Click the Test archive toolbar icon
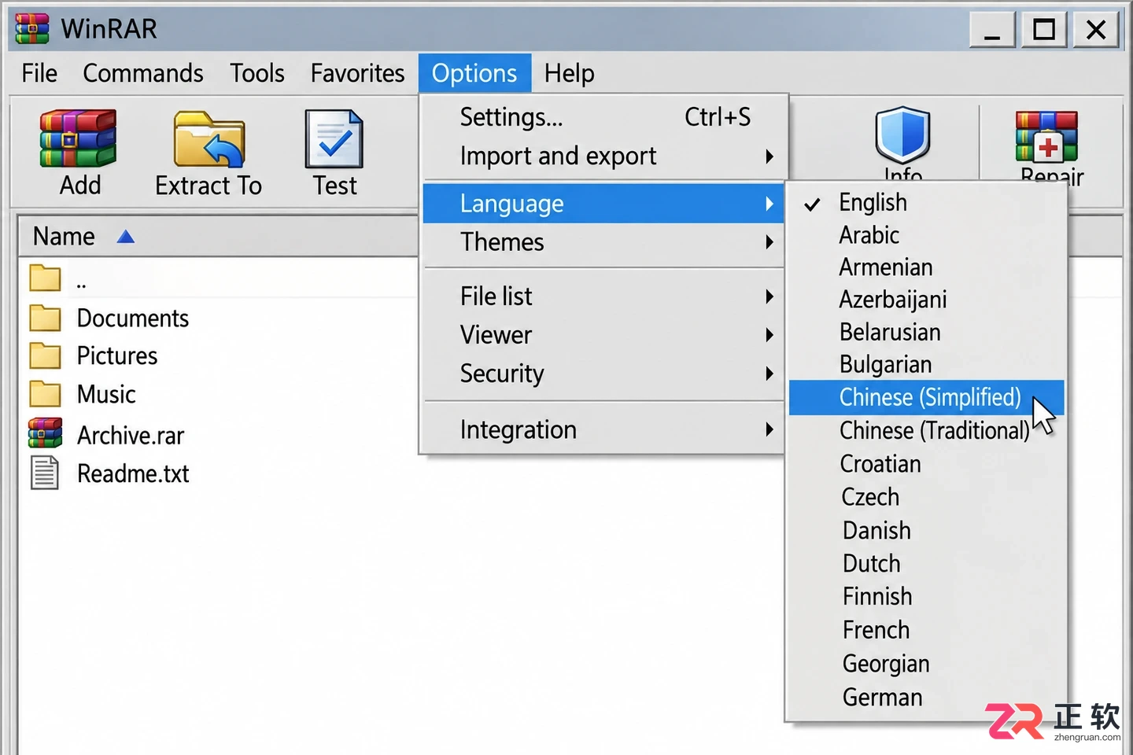 click(334, 139)
